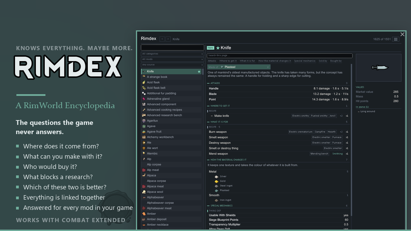The width and height of the screenshot is (411, 231).
Task: Click the Adrenaline gland icon
Action: [x=144, y=99]
